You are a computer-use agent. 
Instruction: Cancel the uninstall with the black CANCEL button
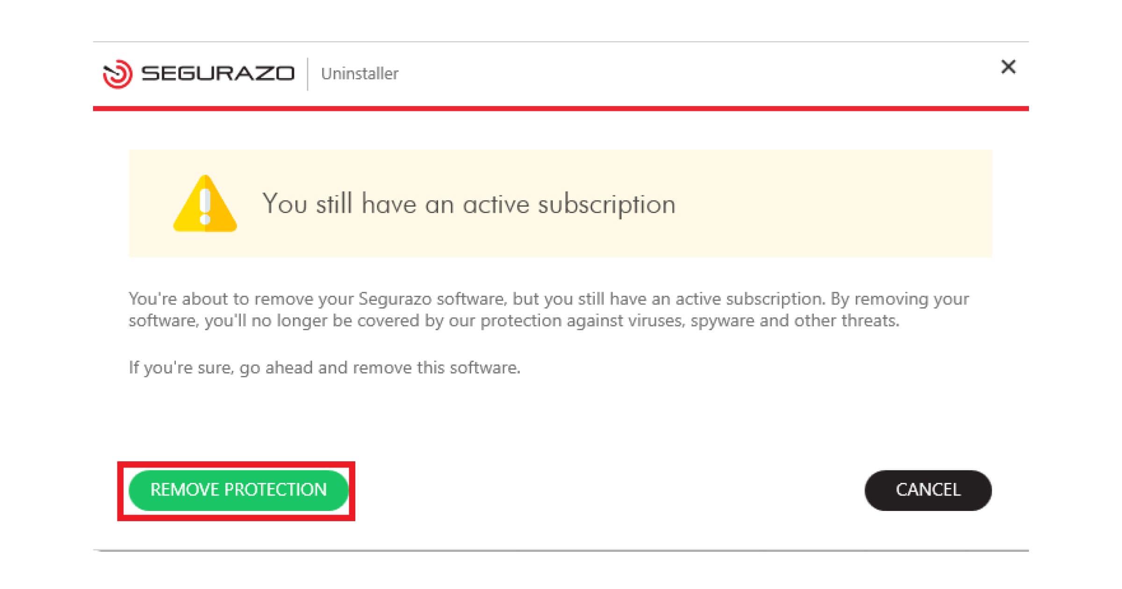(928, 490)
